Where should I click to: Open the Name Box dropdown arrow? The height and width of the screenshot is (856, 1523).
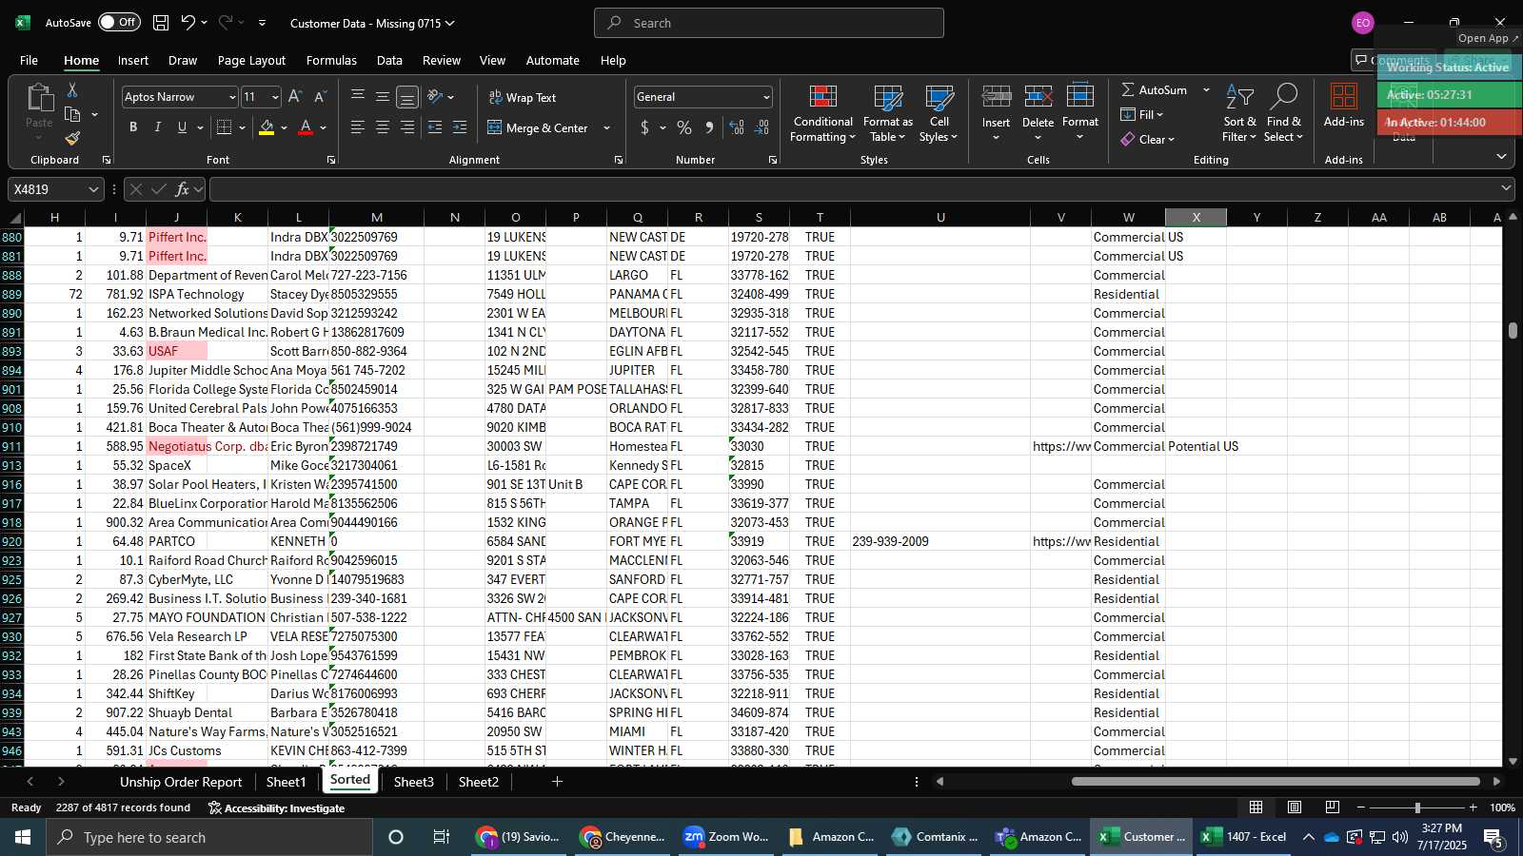click(93, 189)
